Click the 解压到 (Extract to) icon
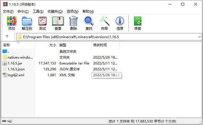 click(27, 23)
